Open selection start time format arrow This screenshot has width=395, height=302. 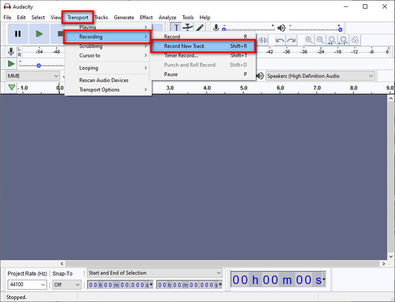(x=151, y=284)
